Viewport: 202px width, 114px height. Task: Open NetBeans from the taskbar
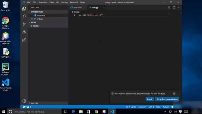(x=104, y=111)
